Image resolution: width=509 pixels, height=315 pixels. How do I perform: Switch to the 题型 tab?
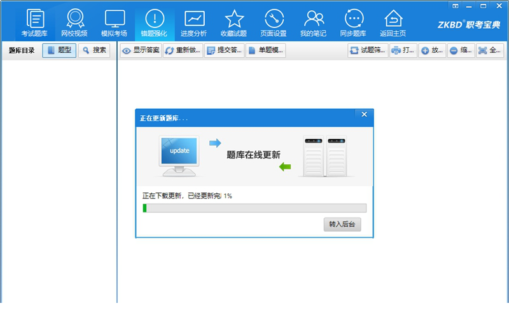point(59,50)
